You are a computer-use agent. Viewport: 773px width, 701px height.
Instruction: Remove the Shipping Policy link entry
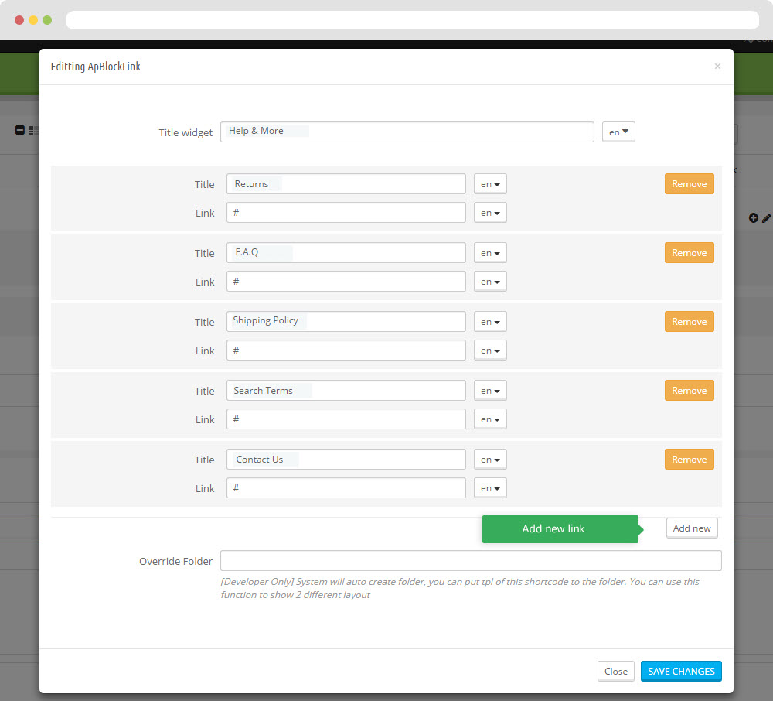(x=689, y=322)
